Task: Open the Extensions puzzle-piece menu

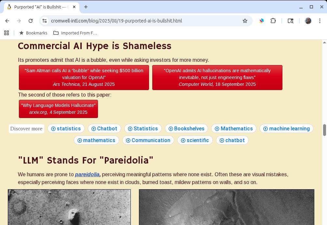Action: (x=273, y=21)
